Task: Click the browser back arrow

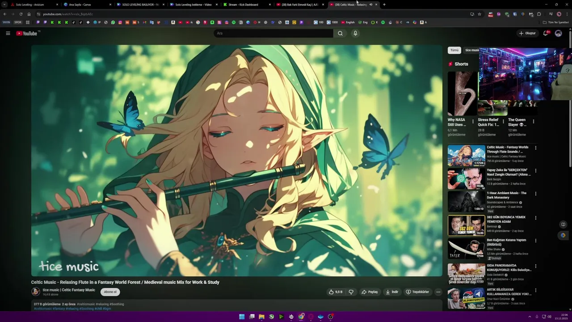Action: point(4,14)
